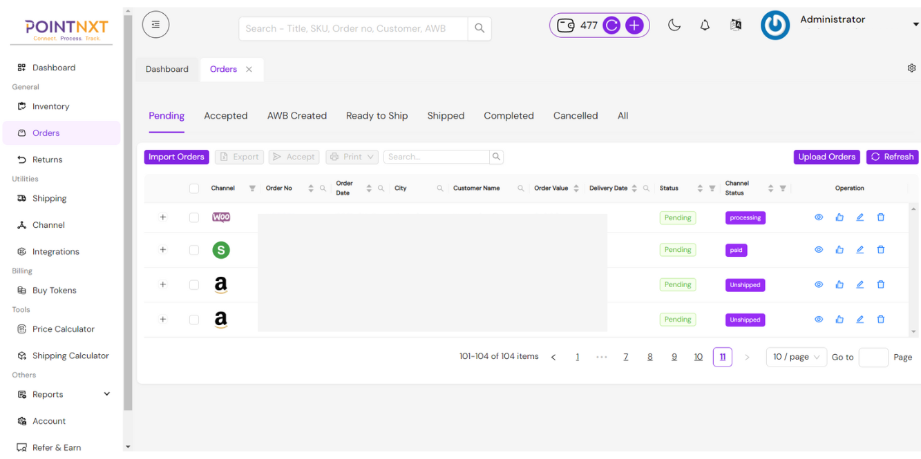Open Inventory from the sidebar
Screen dimensions: 921x459
[50, 106]
